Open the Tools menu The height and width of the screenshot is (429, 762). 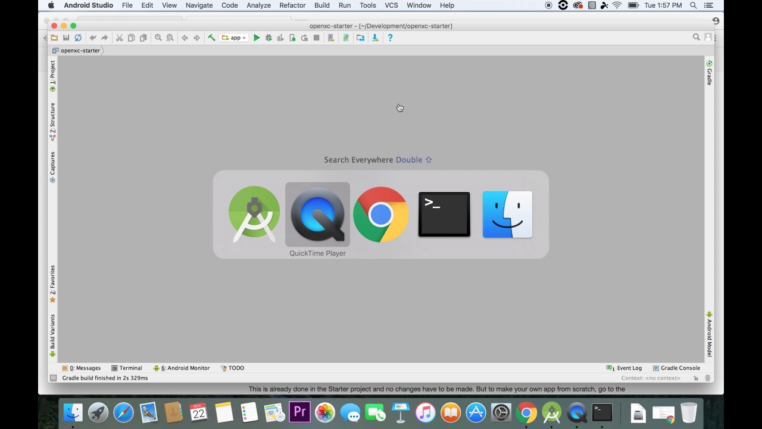pos(368,5)
